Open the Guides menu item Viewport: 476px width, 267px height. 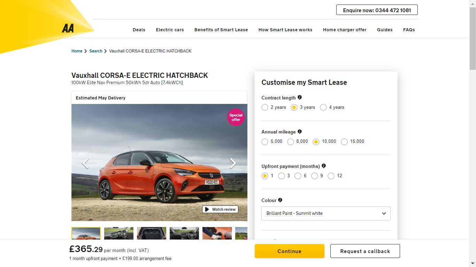385,30
